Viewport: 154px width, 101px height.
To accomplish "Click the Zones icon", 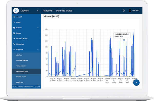I will point(14,33).
